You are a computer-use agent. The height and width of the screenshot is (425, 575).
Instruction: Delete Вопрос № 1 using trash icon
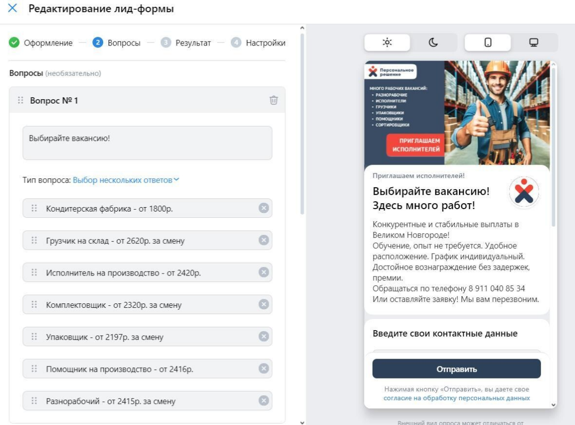click(274, 100)
